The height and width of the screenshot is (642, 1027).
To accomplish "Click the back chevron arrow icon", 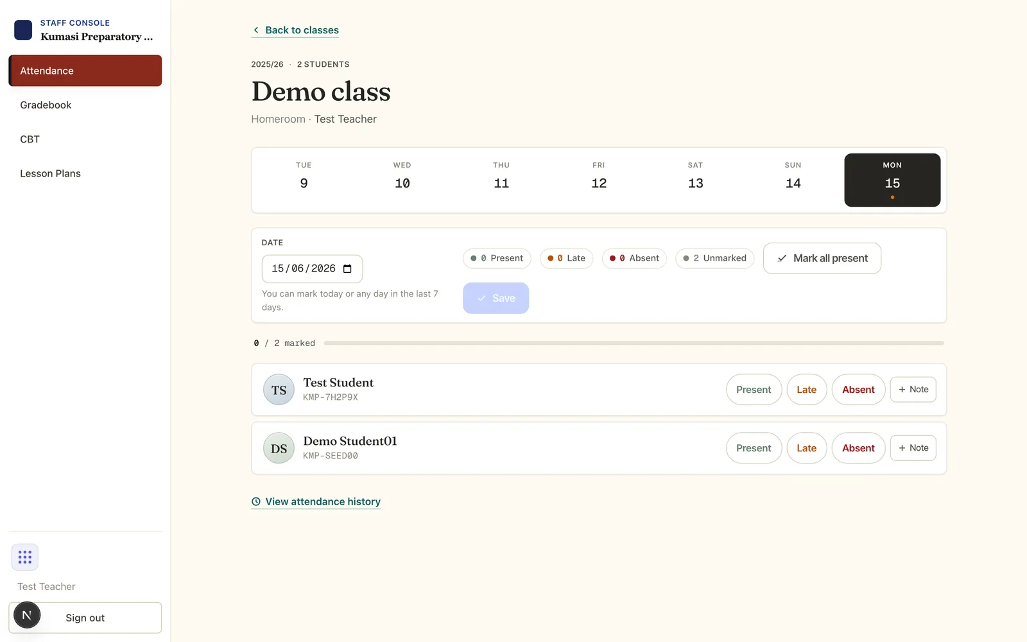I will 256,30.
